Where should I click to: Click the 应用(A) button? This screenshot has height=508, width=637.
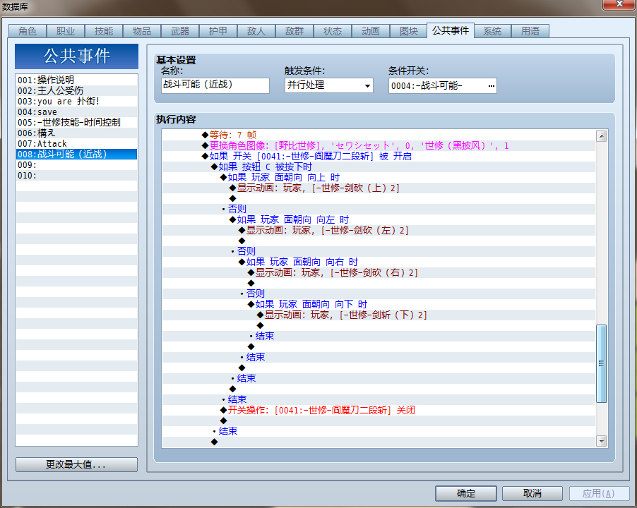598,493
